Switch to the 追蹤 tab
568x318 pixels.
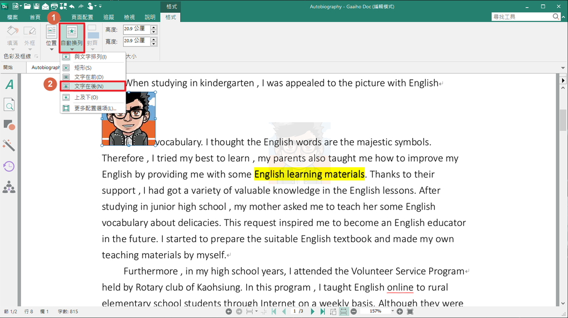(109, 17)
